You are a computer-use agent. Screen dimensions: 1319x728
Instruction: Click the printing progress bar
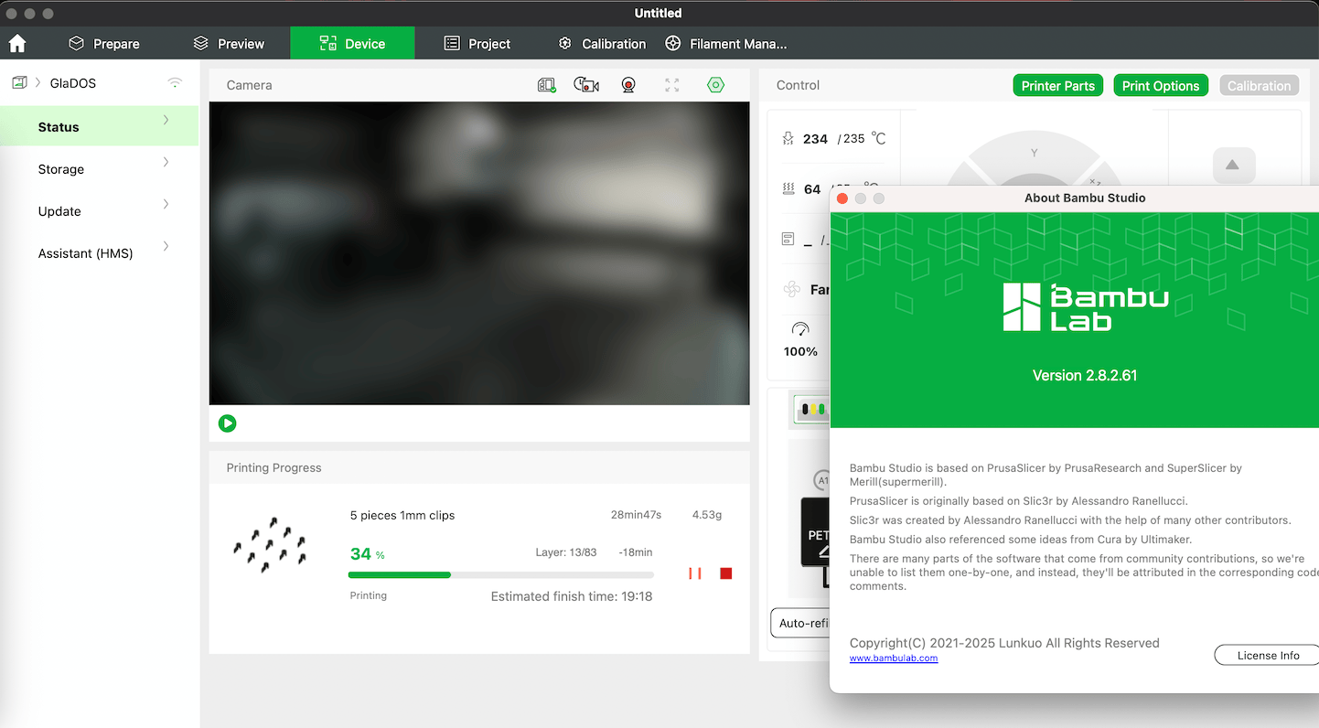click(501, 574)
